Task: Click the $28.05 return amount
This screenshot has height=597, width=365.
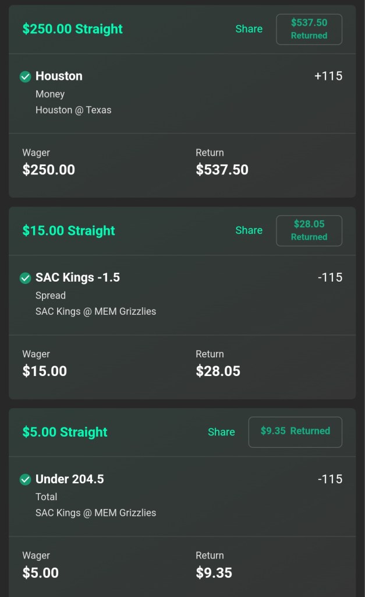Action: (218, 371)
